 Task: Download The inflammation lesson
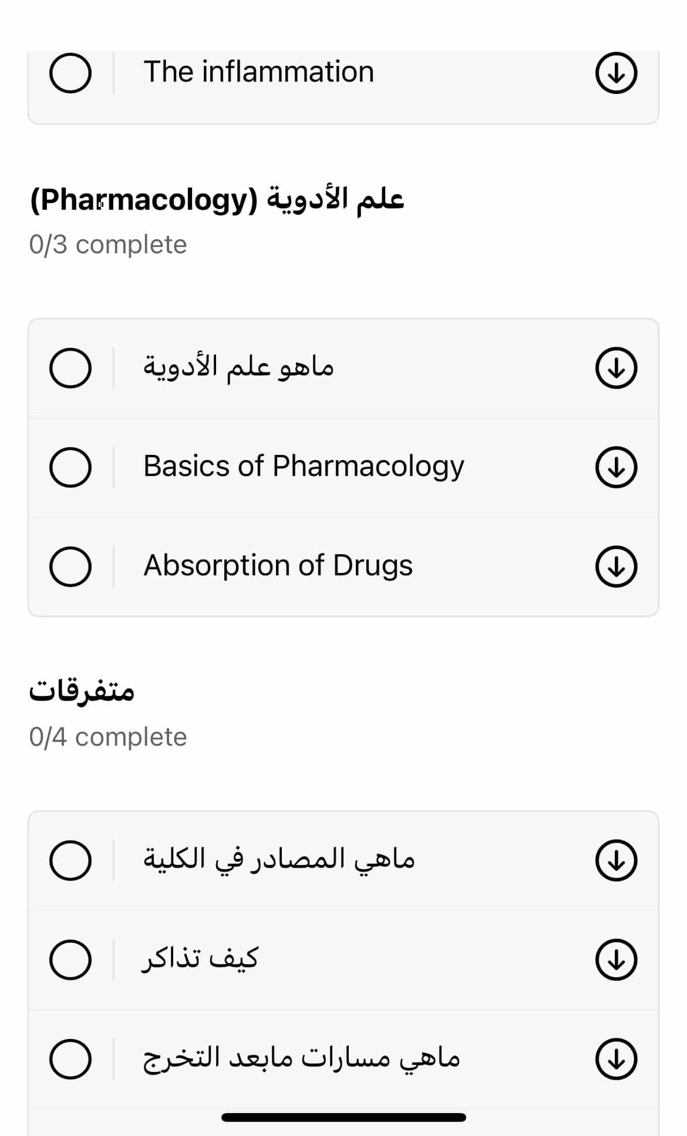pyautogui.click(x=616, y=73)
